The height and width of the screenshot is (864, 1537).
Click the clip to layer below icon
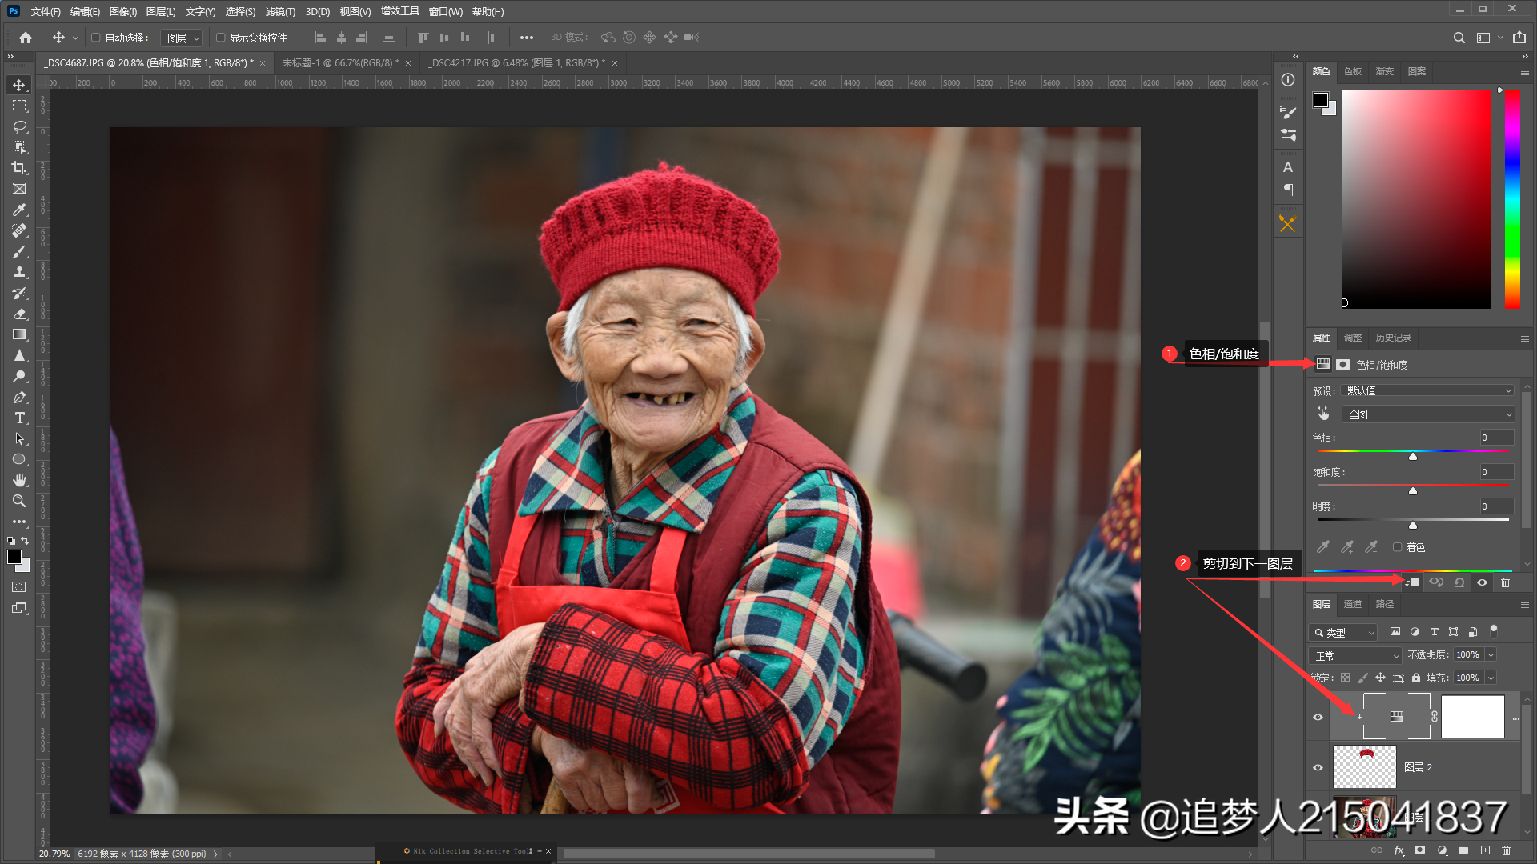pyautogui.click(x=1413, y=582)
